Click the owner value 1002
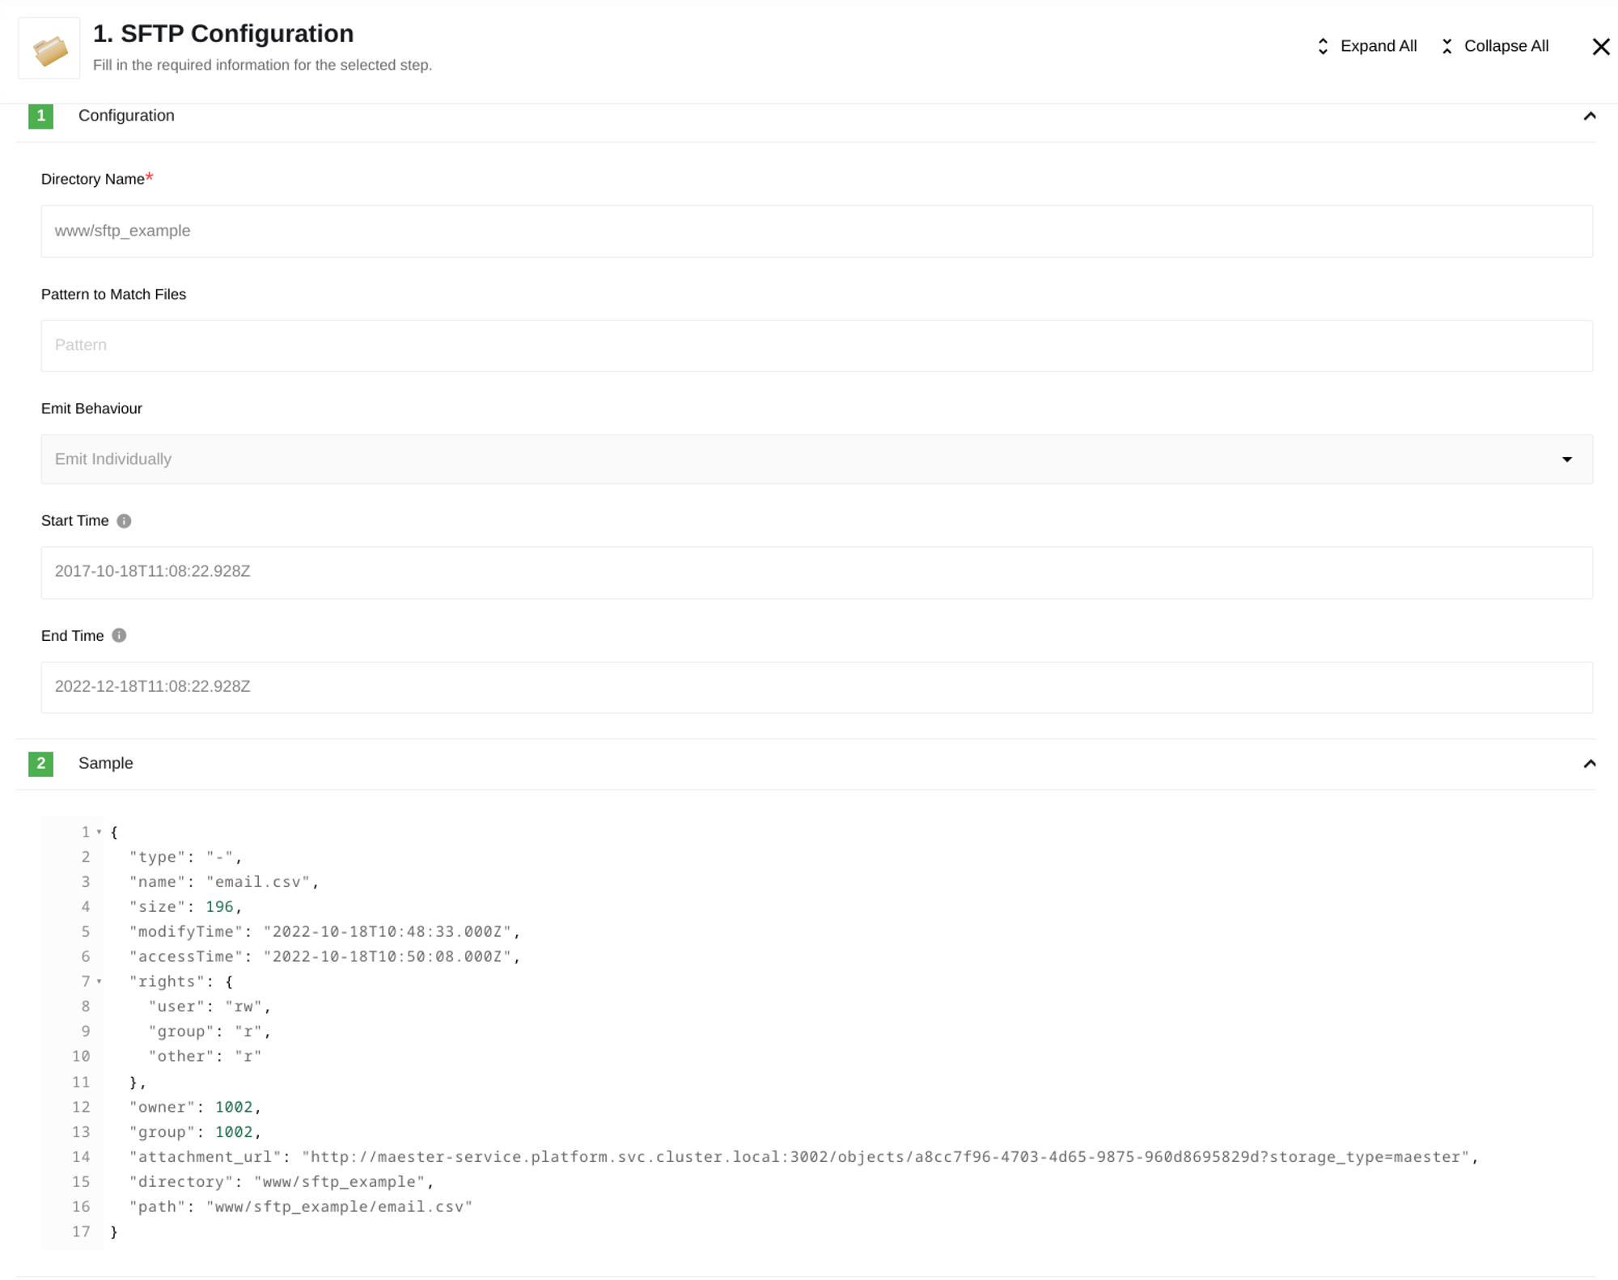 (234, 1107)
